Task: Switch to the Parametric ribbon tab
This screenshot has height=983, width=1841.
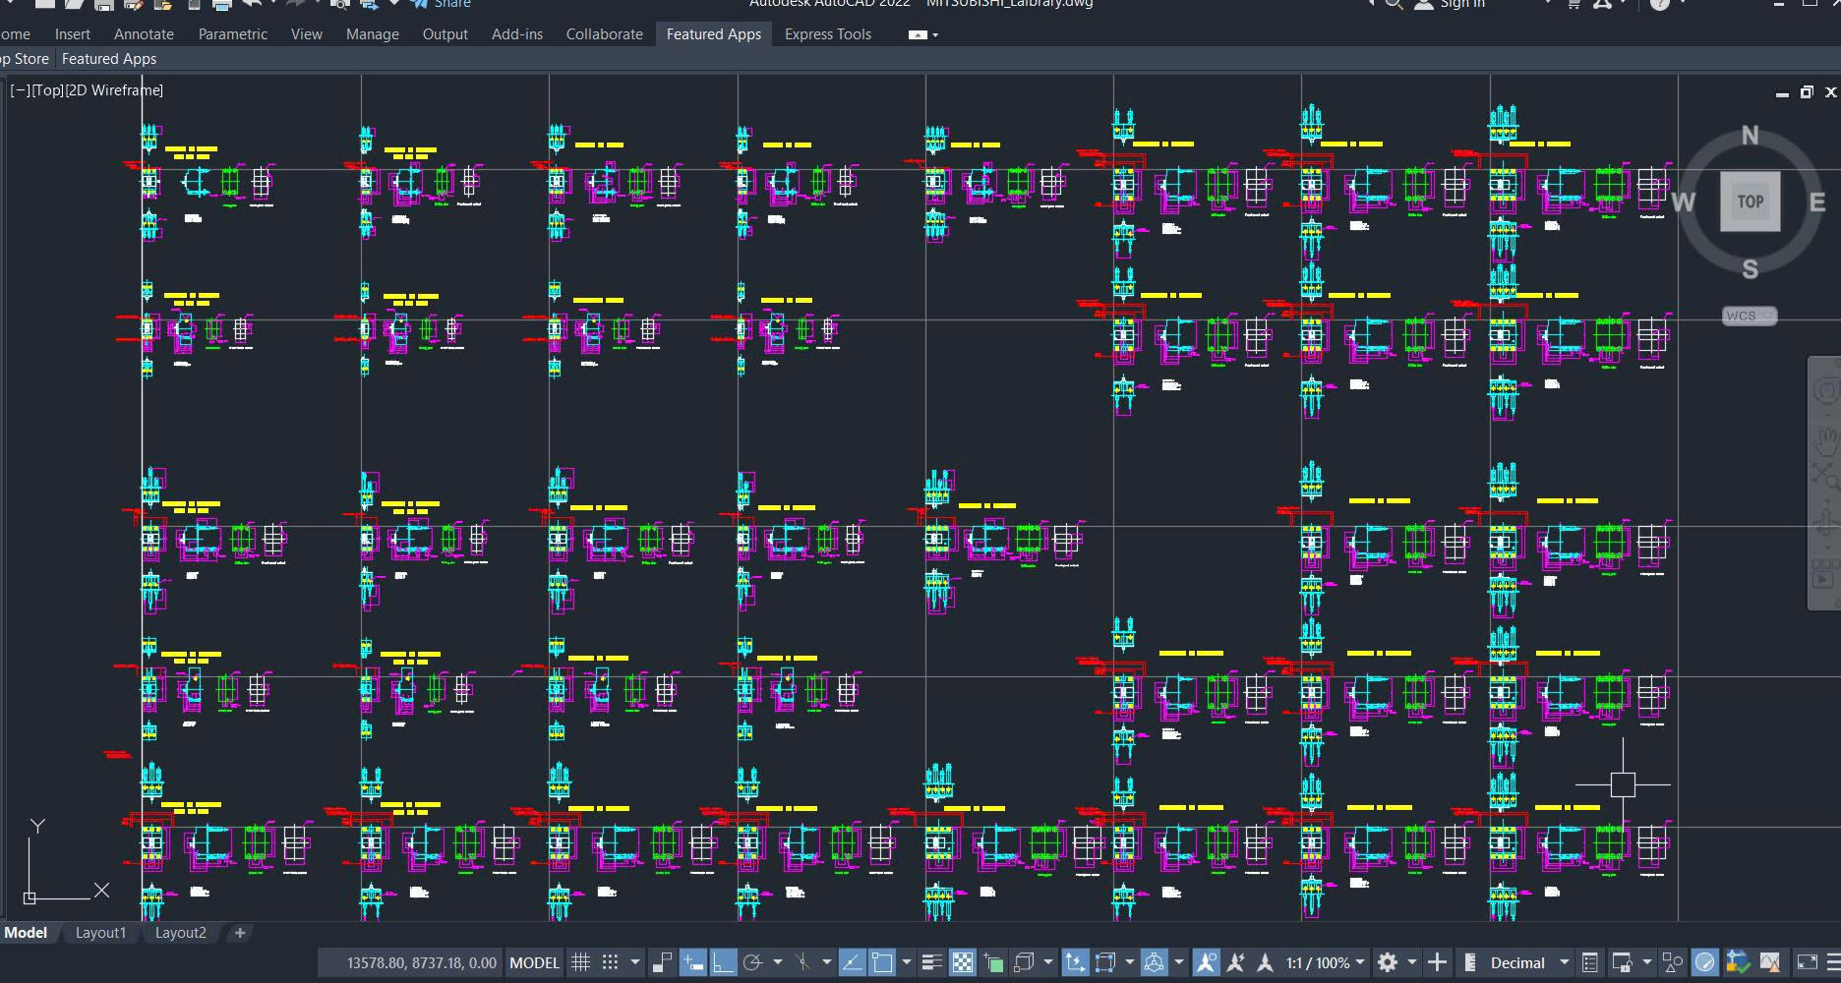Action: click(x=233, y=33)
